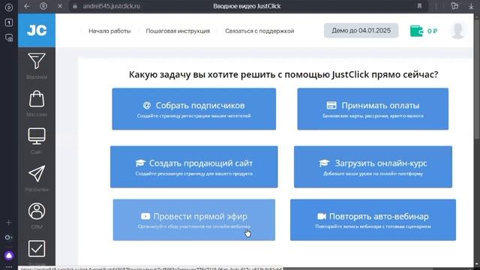This screenshot has height=270, width=480.
Task: Open the CRM person icon in sidebar
Action: pyautogui.click(x=37, y=211)
